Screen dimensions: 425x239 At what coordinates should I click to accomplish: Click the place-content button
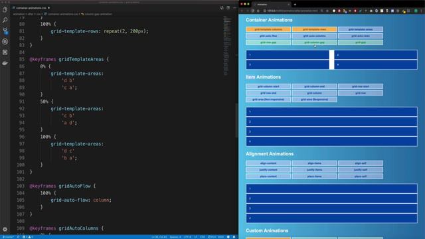[268, 176]
